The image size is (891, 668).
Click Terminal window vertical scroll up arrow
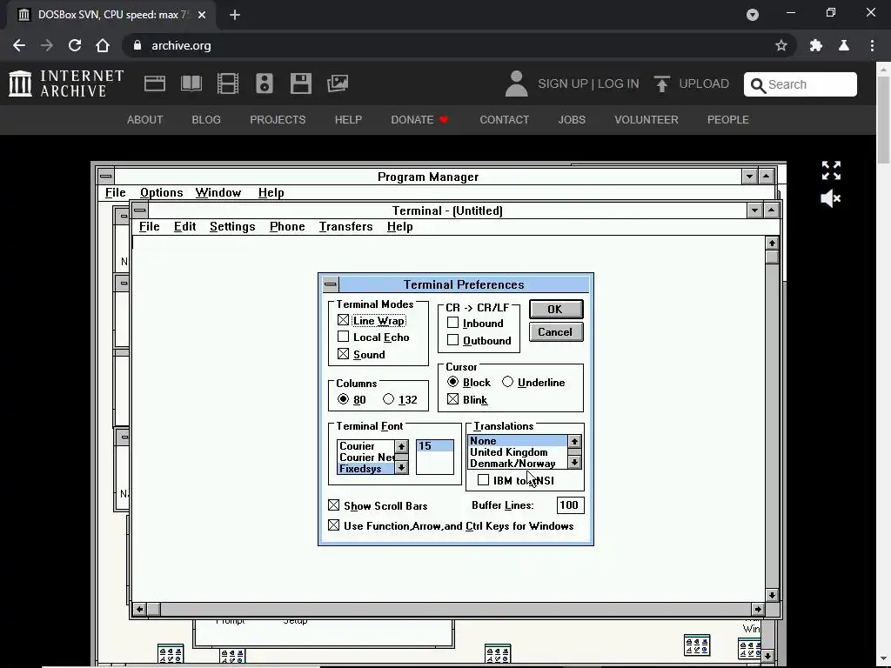coord(772,244)
